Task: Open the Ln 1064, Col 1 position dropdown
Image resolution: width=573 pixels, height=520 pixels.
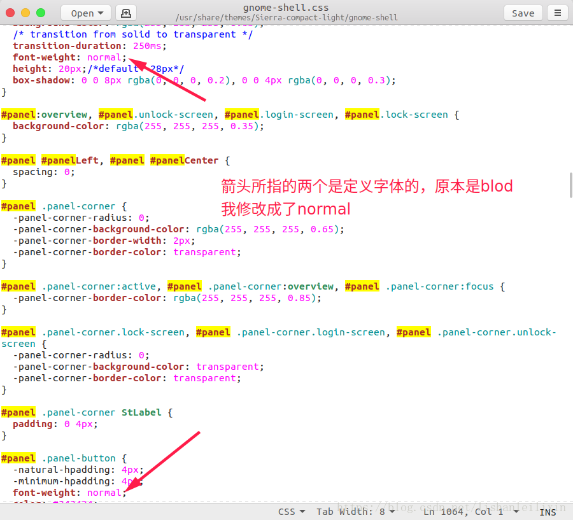Action: 471,512
